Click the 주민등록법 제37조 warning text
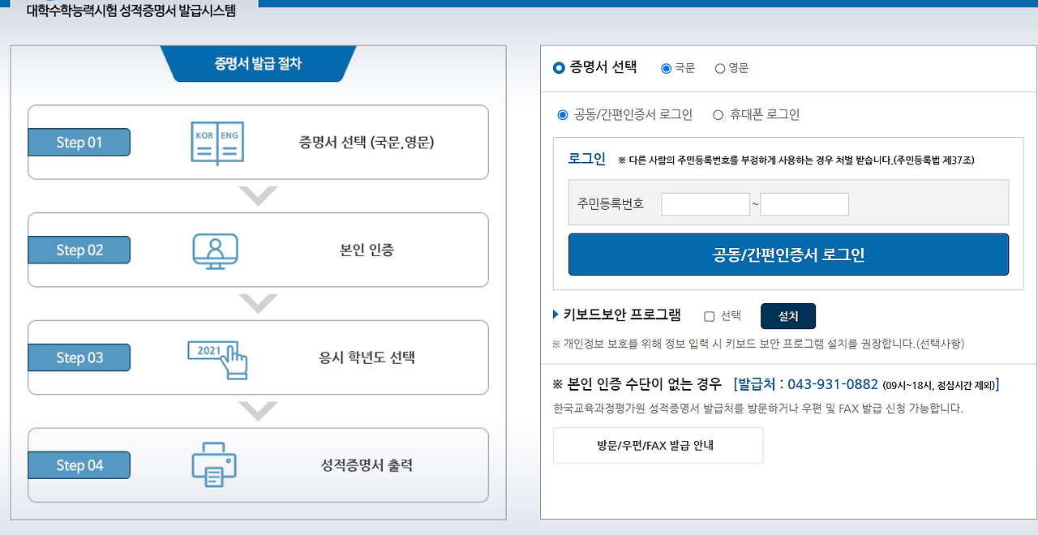The image size is (1038, 535). click(796, 160)
